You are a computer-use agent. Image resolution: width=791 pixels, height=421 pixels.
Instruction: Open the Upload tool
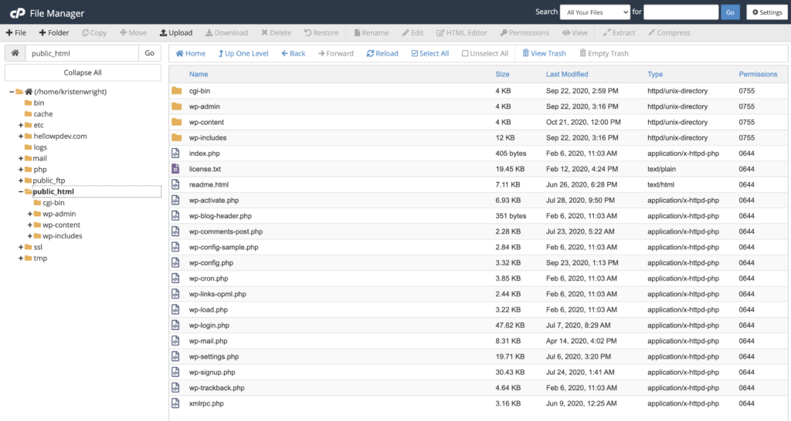(x=176, y=32)
